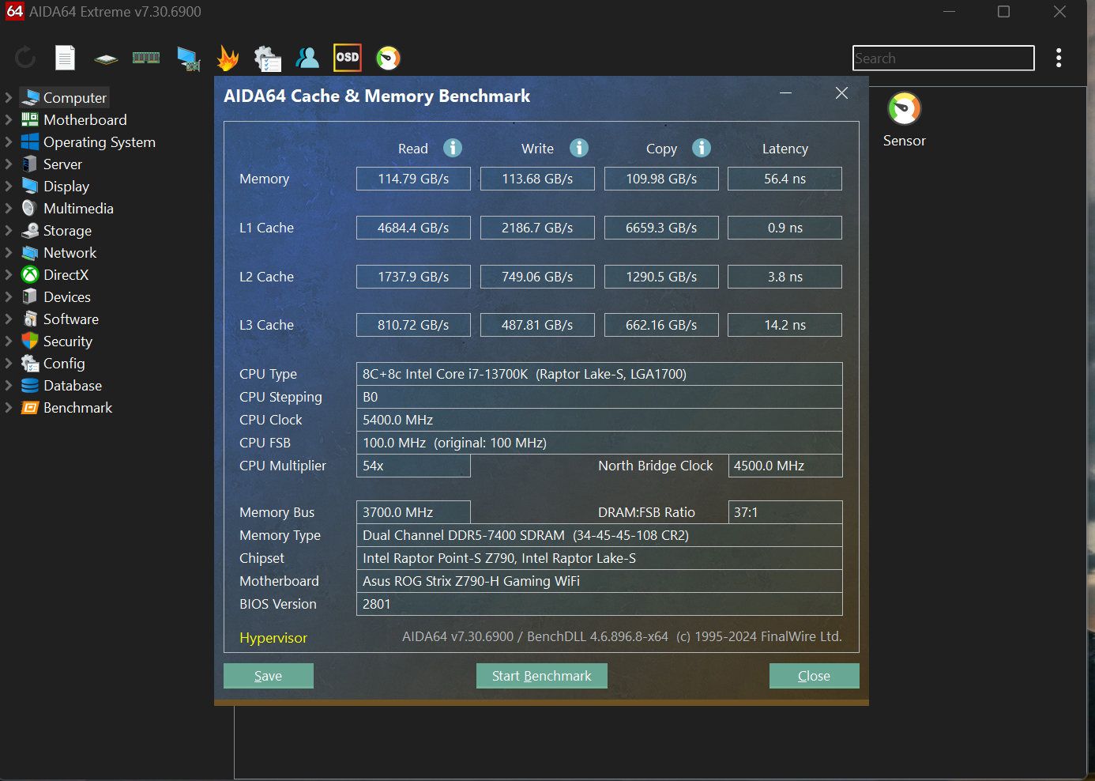Expand the Storage tree node
Viewport: 1095px width, 781px height.
pos(8,230)
